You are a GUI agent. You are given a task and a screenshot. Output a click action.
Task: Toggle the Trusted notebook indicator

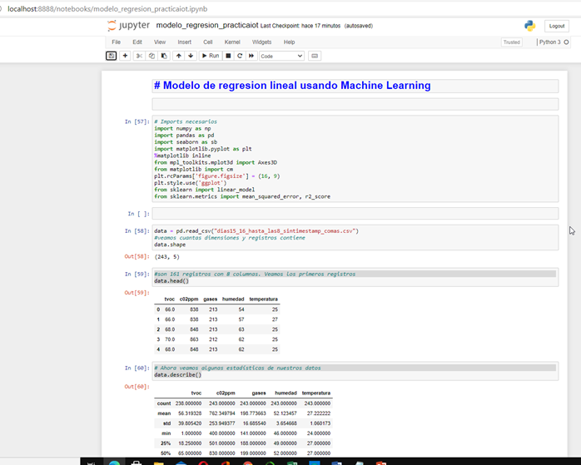(511, 42)
